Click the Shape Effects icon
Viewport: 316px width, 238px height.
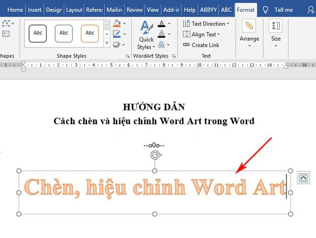[x=116, y=45]
